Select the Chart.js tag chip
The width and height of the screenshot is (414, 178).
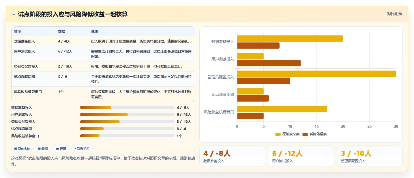coord(22,148)
